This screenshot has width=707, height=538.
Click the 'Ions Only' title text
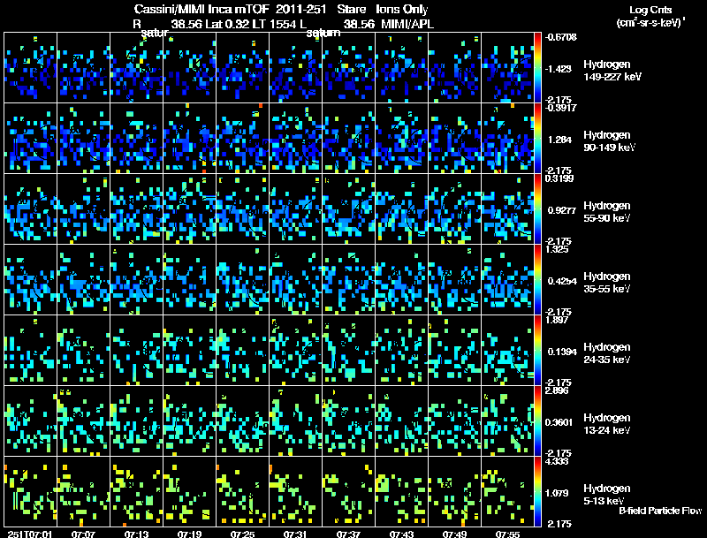coord(402,10)
